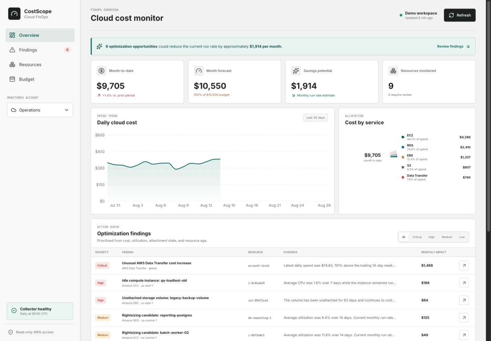Click the shield icon beside Read-only AWS access
This screenshot has height=341, width=491.
tap(11, 332)
